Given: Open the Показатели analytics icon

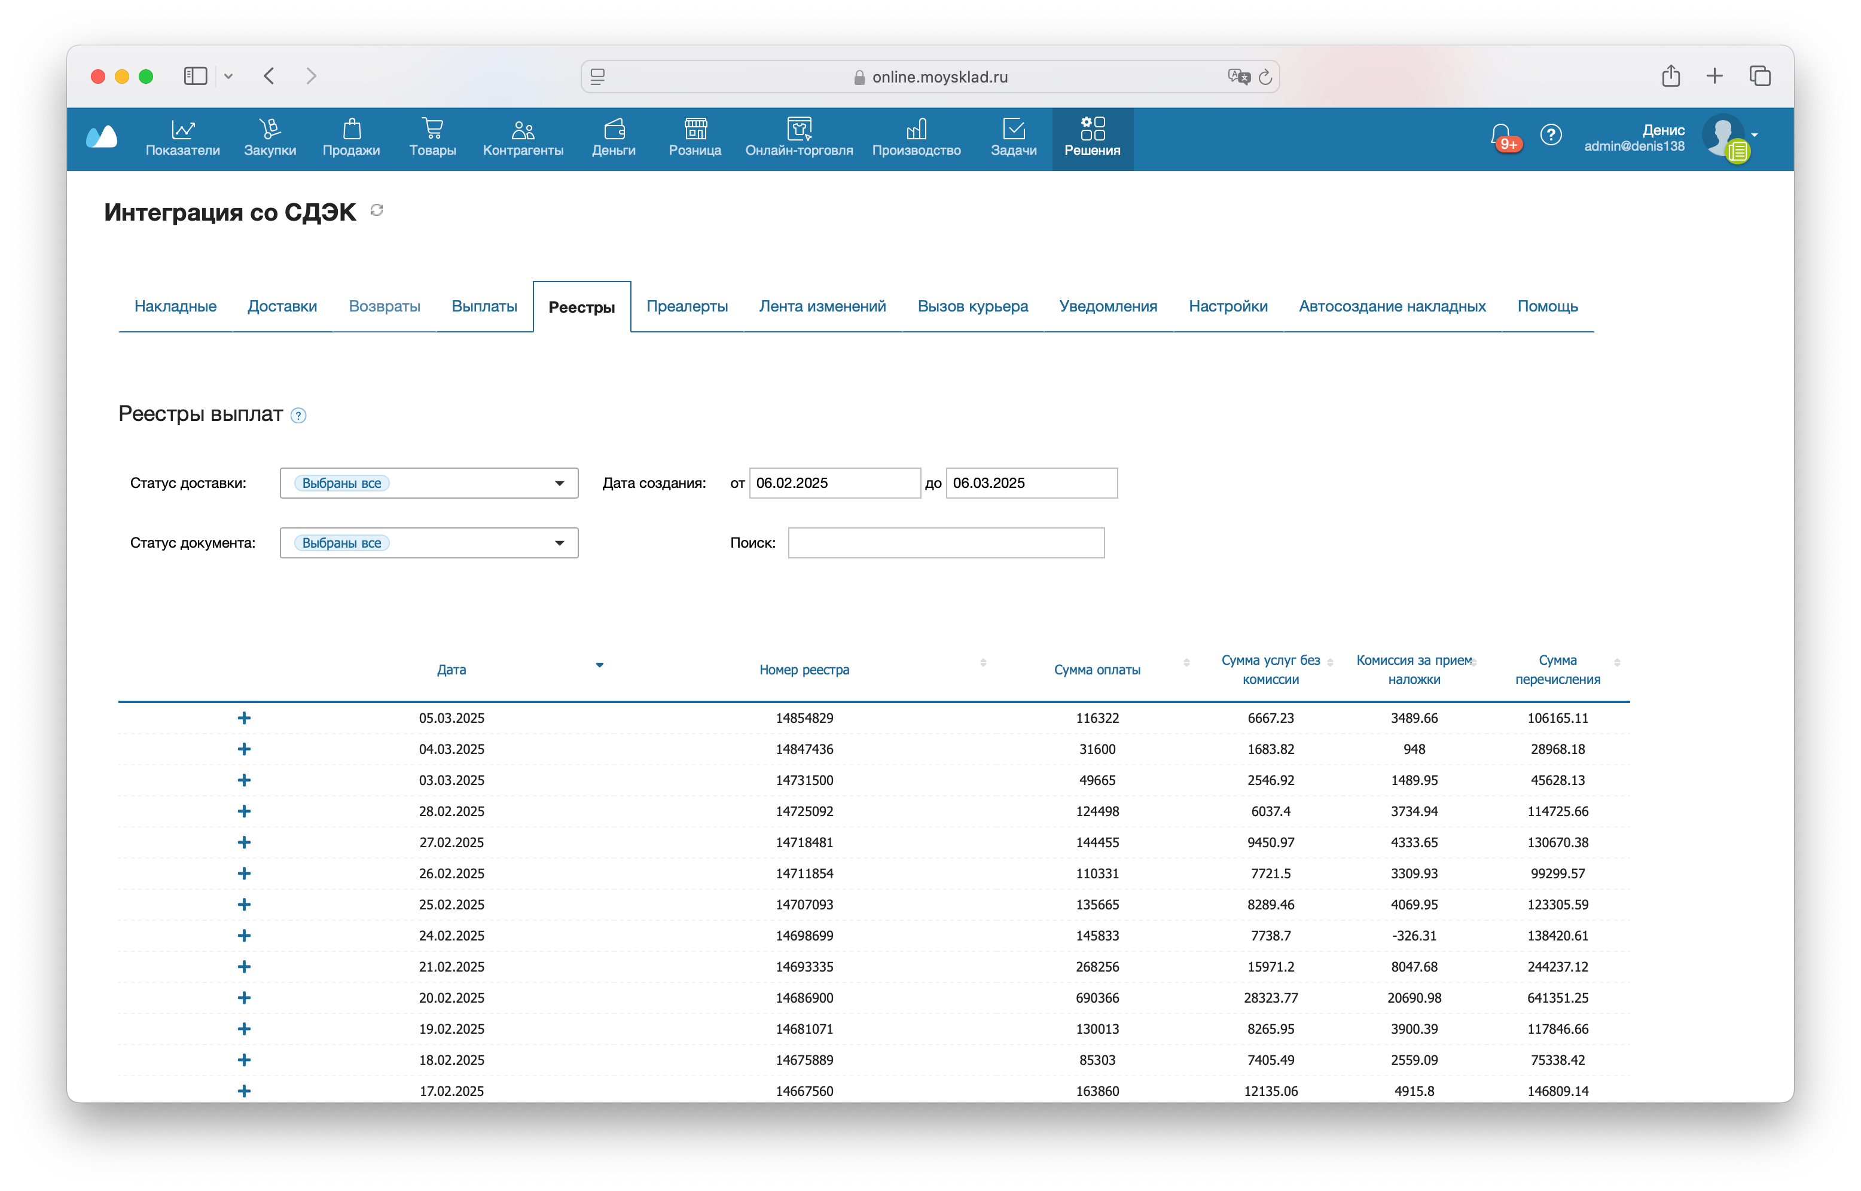Looking at the screenshot, I should click(182, 129).
